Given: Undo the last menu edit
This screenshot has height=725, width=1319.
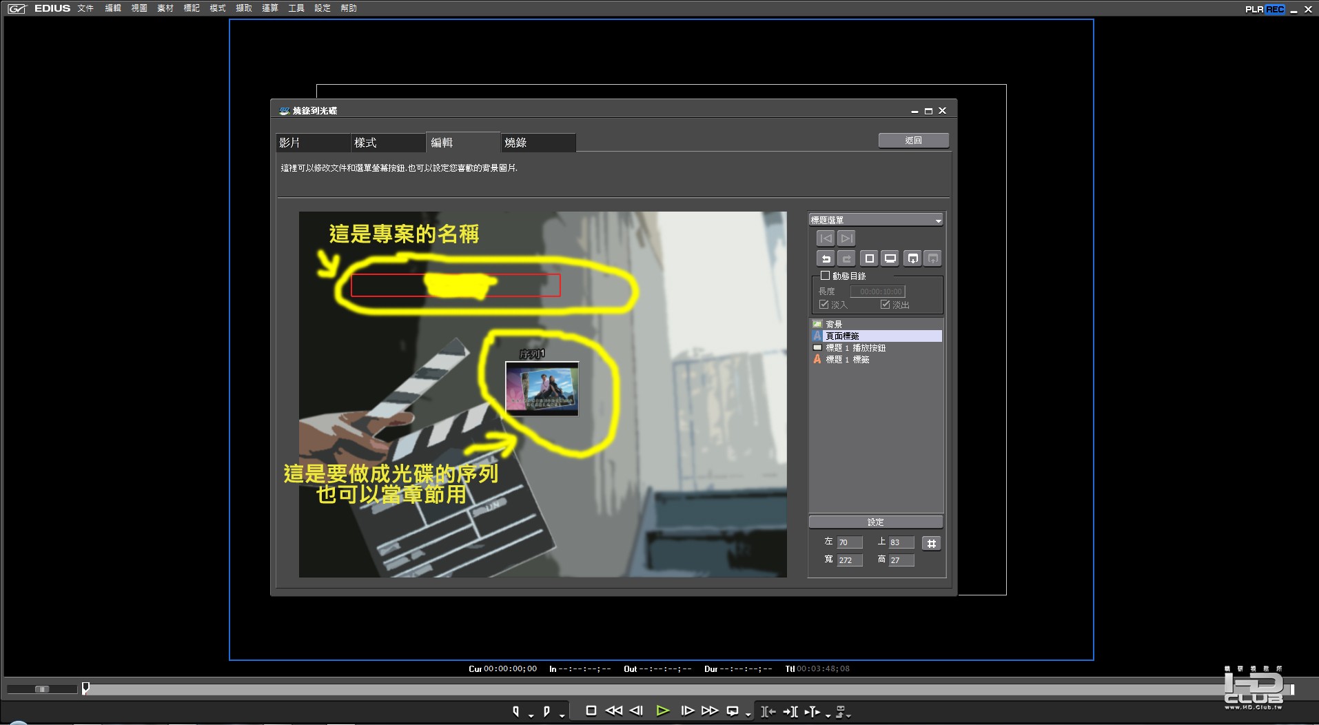Looking at the screenshot, I should (x=826, y=258).
